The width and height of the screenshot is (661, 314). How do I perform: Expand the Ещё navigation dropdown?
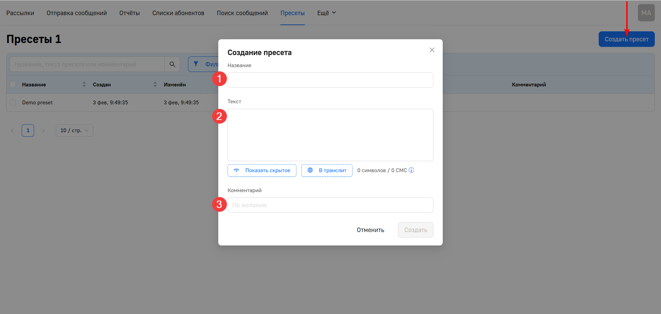pos(326,13)
